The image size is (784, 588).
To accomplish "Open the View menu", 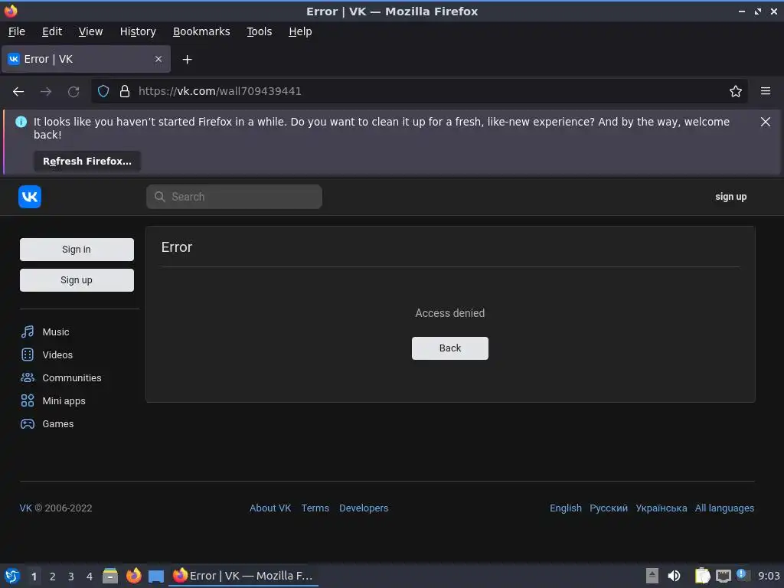I will tap(90, 31).
